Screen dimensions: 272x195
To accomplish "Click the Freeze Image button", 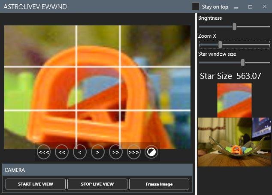I will pyautogui.click(x=159, y=184).
